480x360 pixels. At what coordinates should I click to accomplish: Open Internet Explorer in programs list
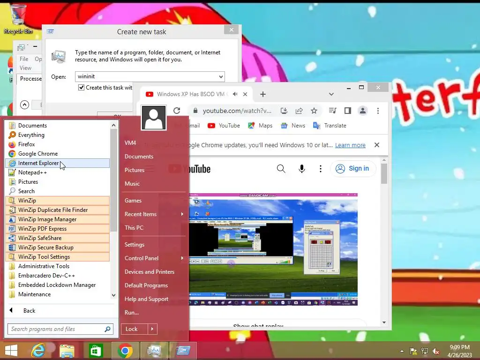[58, 163]
